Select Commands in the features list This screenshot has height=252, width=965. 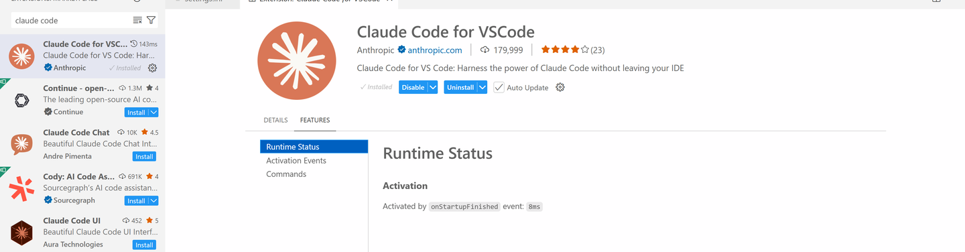pyautogui.click(x=286, y=174)
